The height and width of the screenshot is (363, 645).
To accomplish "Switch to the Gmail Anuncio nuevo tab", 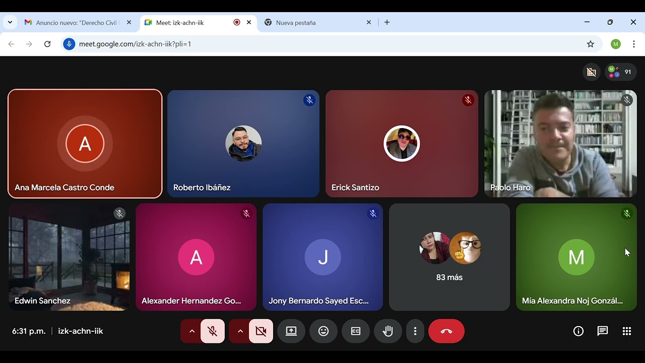I will [78, 23].
